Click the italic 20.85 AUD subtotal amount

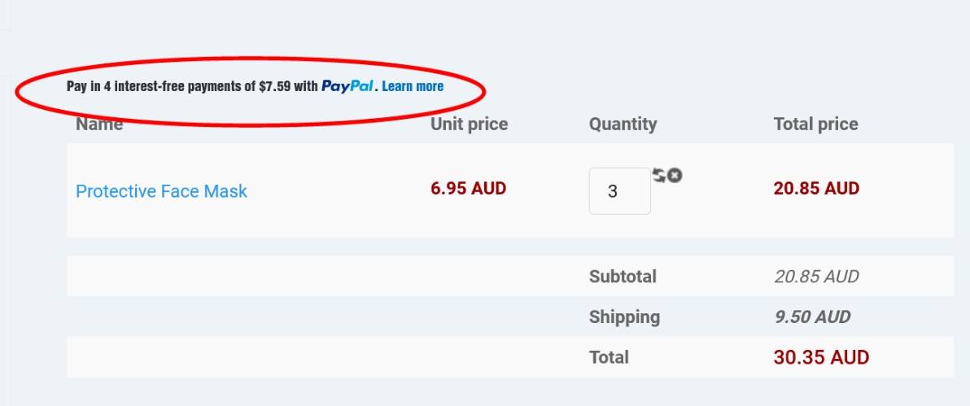point(816,277)
